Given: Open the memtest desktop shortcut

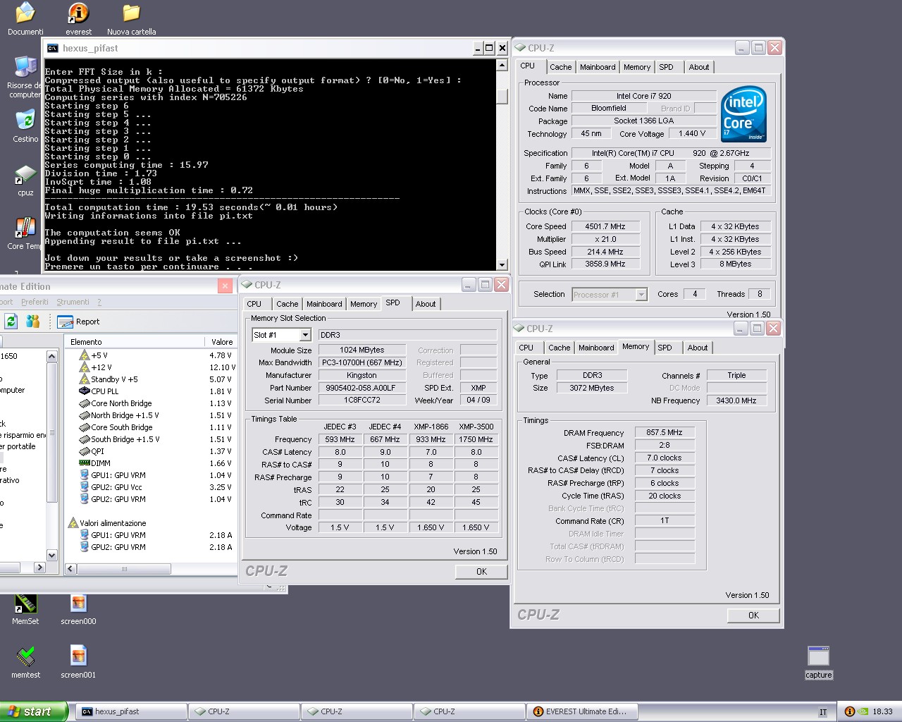Looking at the screenshot, I should [25, 663].
